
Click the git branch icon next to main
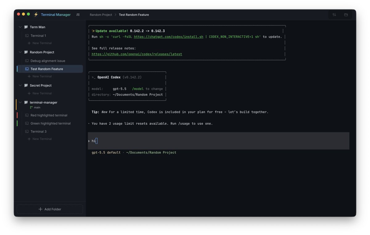31,108
